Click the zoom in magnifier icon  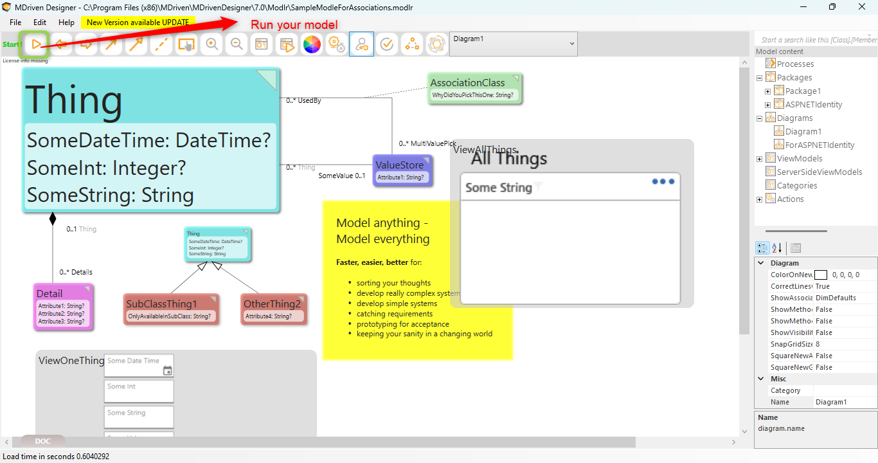pyautogui.click(x=211, y=44)
